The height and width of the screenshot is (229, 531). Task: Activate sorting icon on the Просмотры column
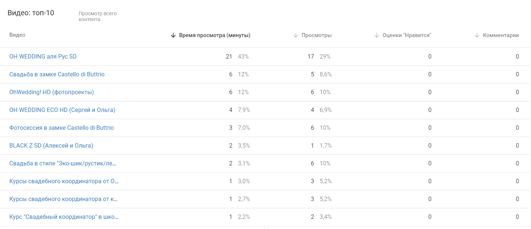pos(295,35)
